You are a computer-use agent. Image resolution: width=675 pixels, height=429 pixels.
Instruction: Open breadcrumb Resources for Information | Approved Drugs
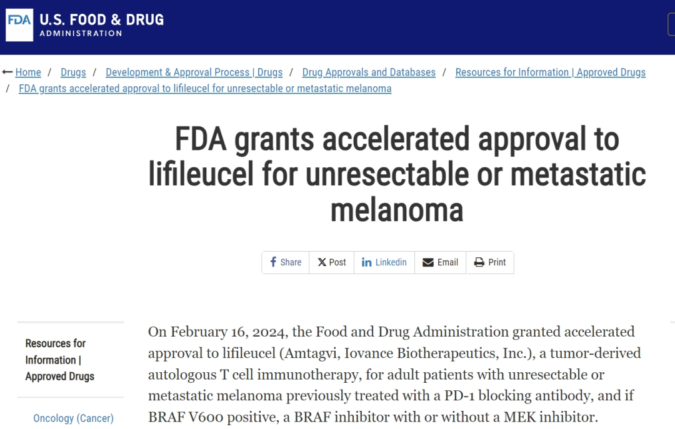[550, 72]
